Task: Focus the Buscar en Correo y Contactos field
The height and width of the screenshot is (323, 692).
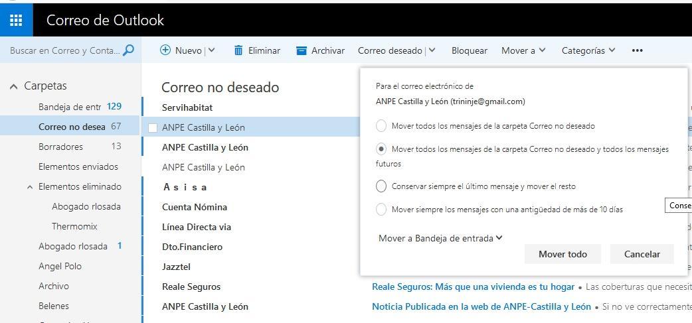Action: (65, 50)
